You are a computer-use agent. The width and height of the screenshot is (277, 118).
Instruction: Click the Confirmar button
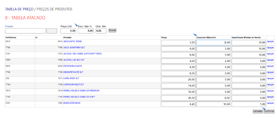(269, 111)
